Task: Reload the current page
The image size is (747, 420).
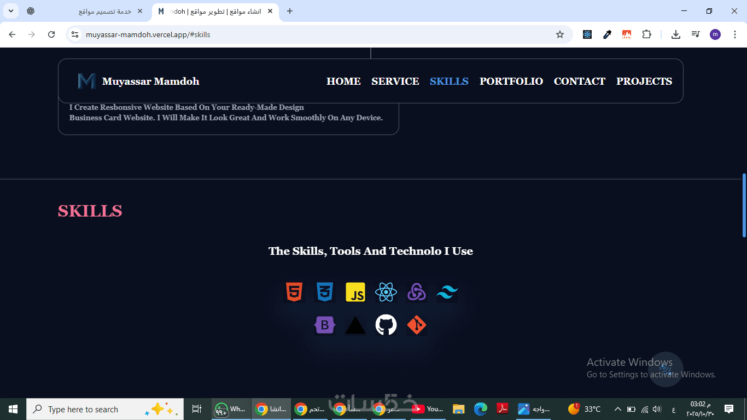Action: 51,34
